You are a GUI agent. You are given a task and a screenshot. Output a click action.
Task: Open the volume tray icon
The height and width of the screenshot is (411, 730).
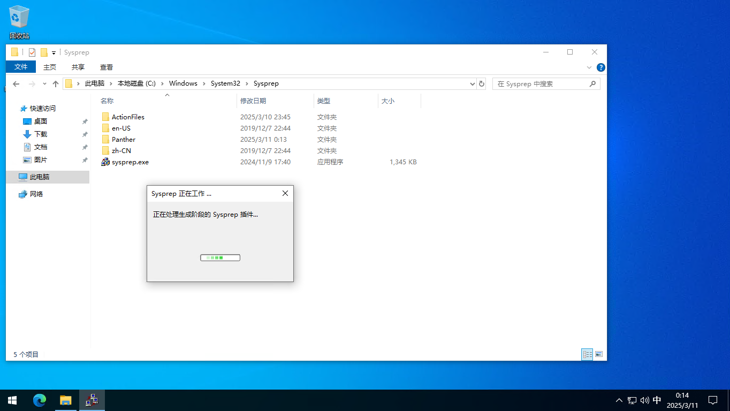[x=644, y=400]
